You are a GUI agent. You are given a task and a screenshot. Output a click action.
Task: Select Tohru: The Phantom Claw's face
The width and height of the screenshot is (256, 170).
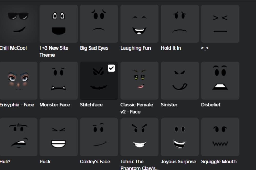pyautogui.click(x=140, y=137)
